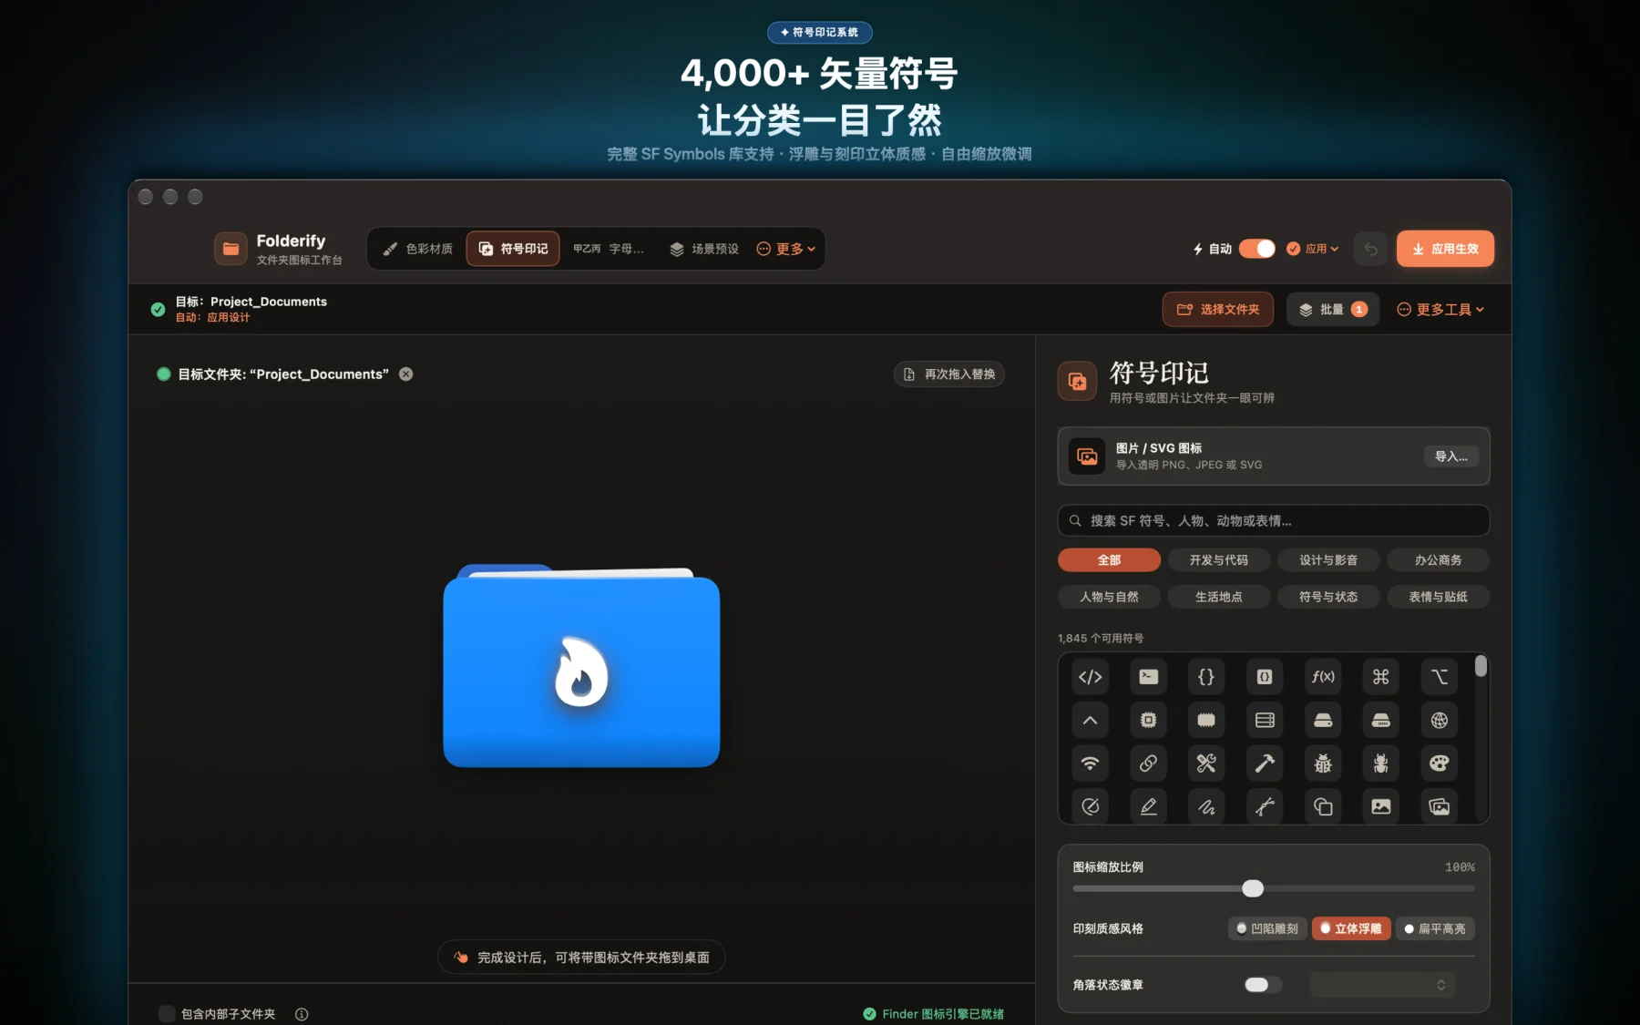Enable the 包含内部子文件夹 checkbox
The height and width of the screenshot is (1025, 1640).
[167, 1014]
